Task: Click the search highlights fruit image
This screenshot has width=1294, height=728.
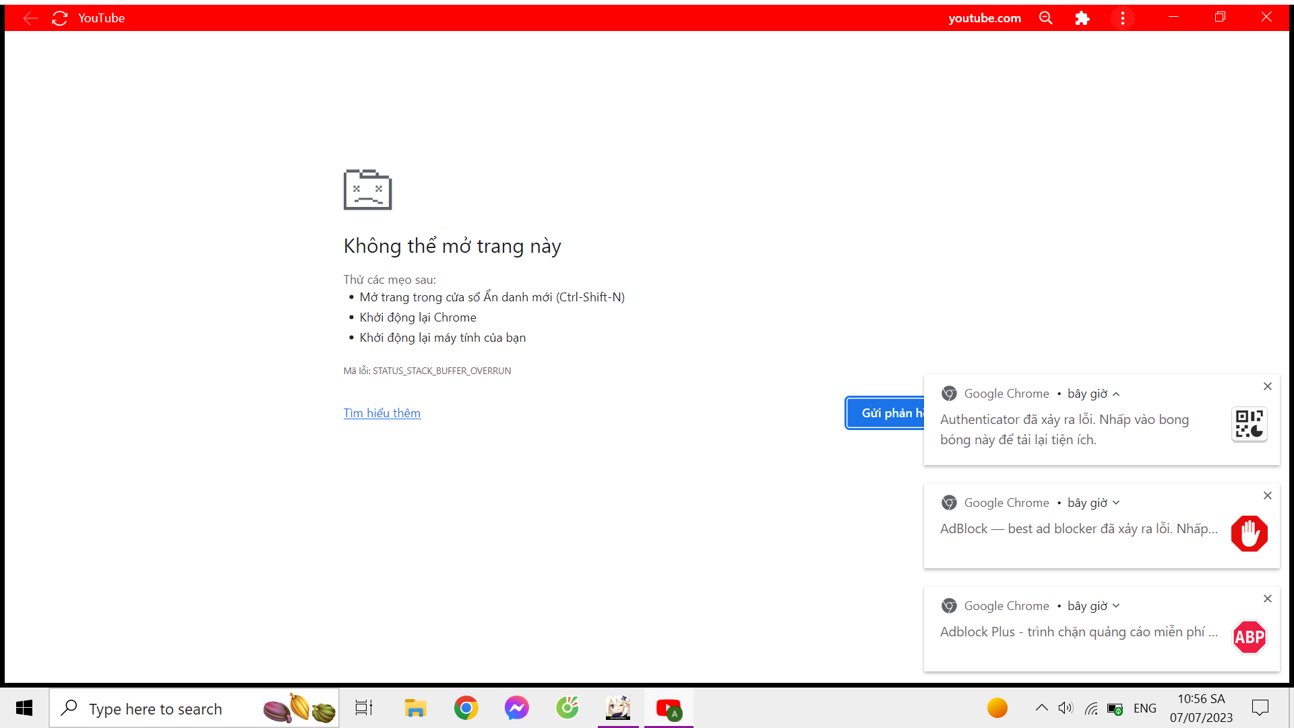Action: (x=299, y=708)
